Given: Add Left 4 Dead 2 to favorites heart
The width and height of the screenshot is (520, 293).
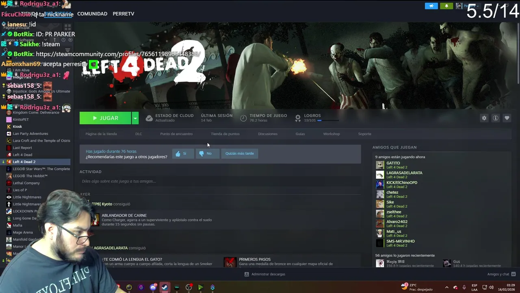Looking at the screenshot, I should tap(507, 118).
